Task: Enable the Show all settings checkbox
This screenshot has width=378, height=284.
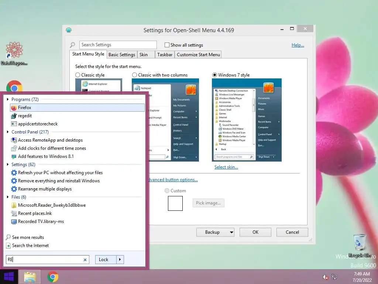Action: point(167,45)
